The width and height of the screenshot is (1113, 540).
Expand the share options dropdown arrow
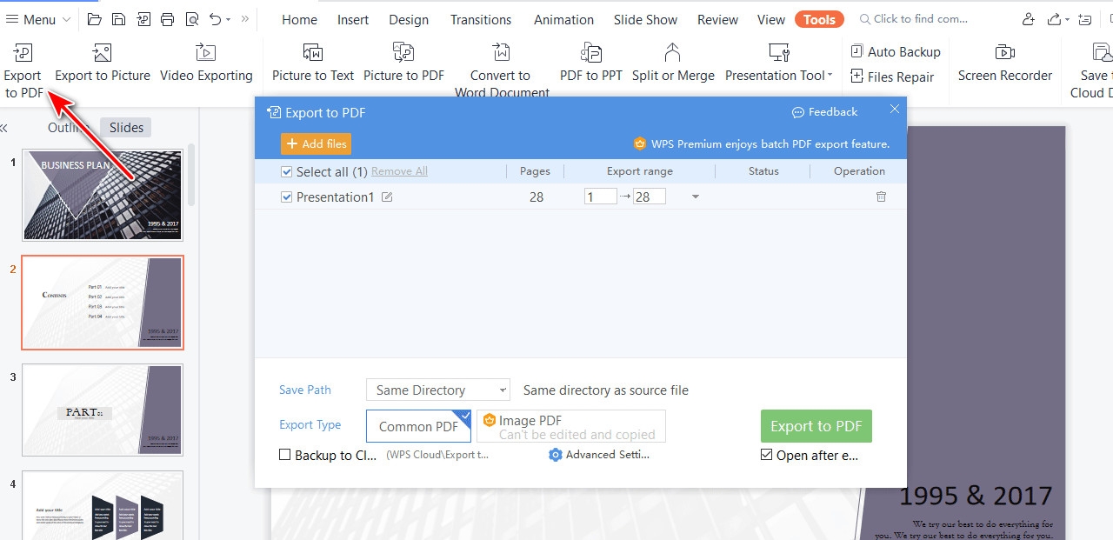tap(1067, 19)
